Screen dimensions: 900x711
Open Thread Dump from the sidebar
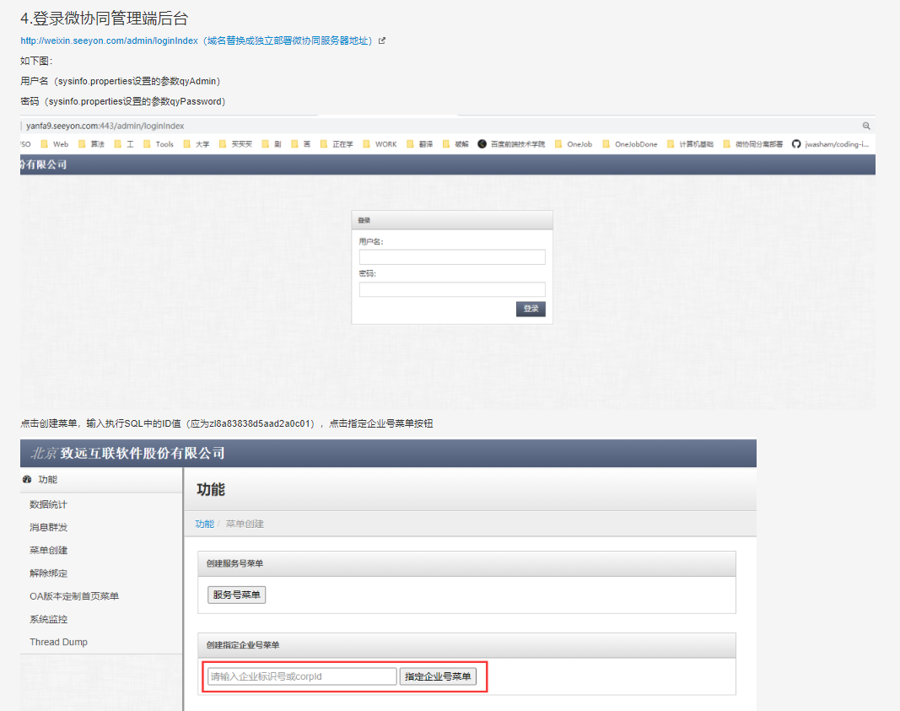[58, 642]
